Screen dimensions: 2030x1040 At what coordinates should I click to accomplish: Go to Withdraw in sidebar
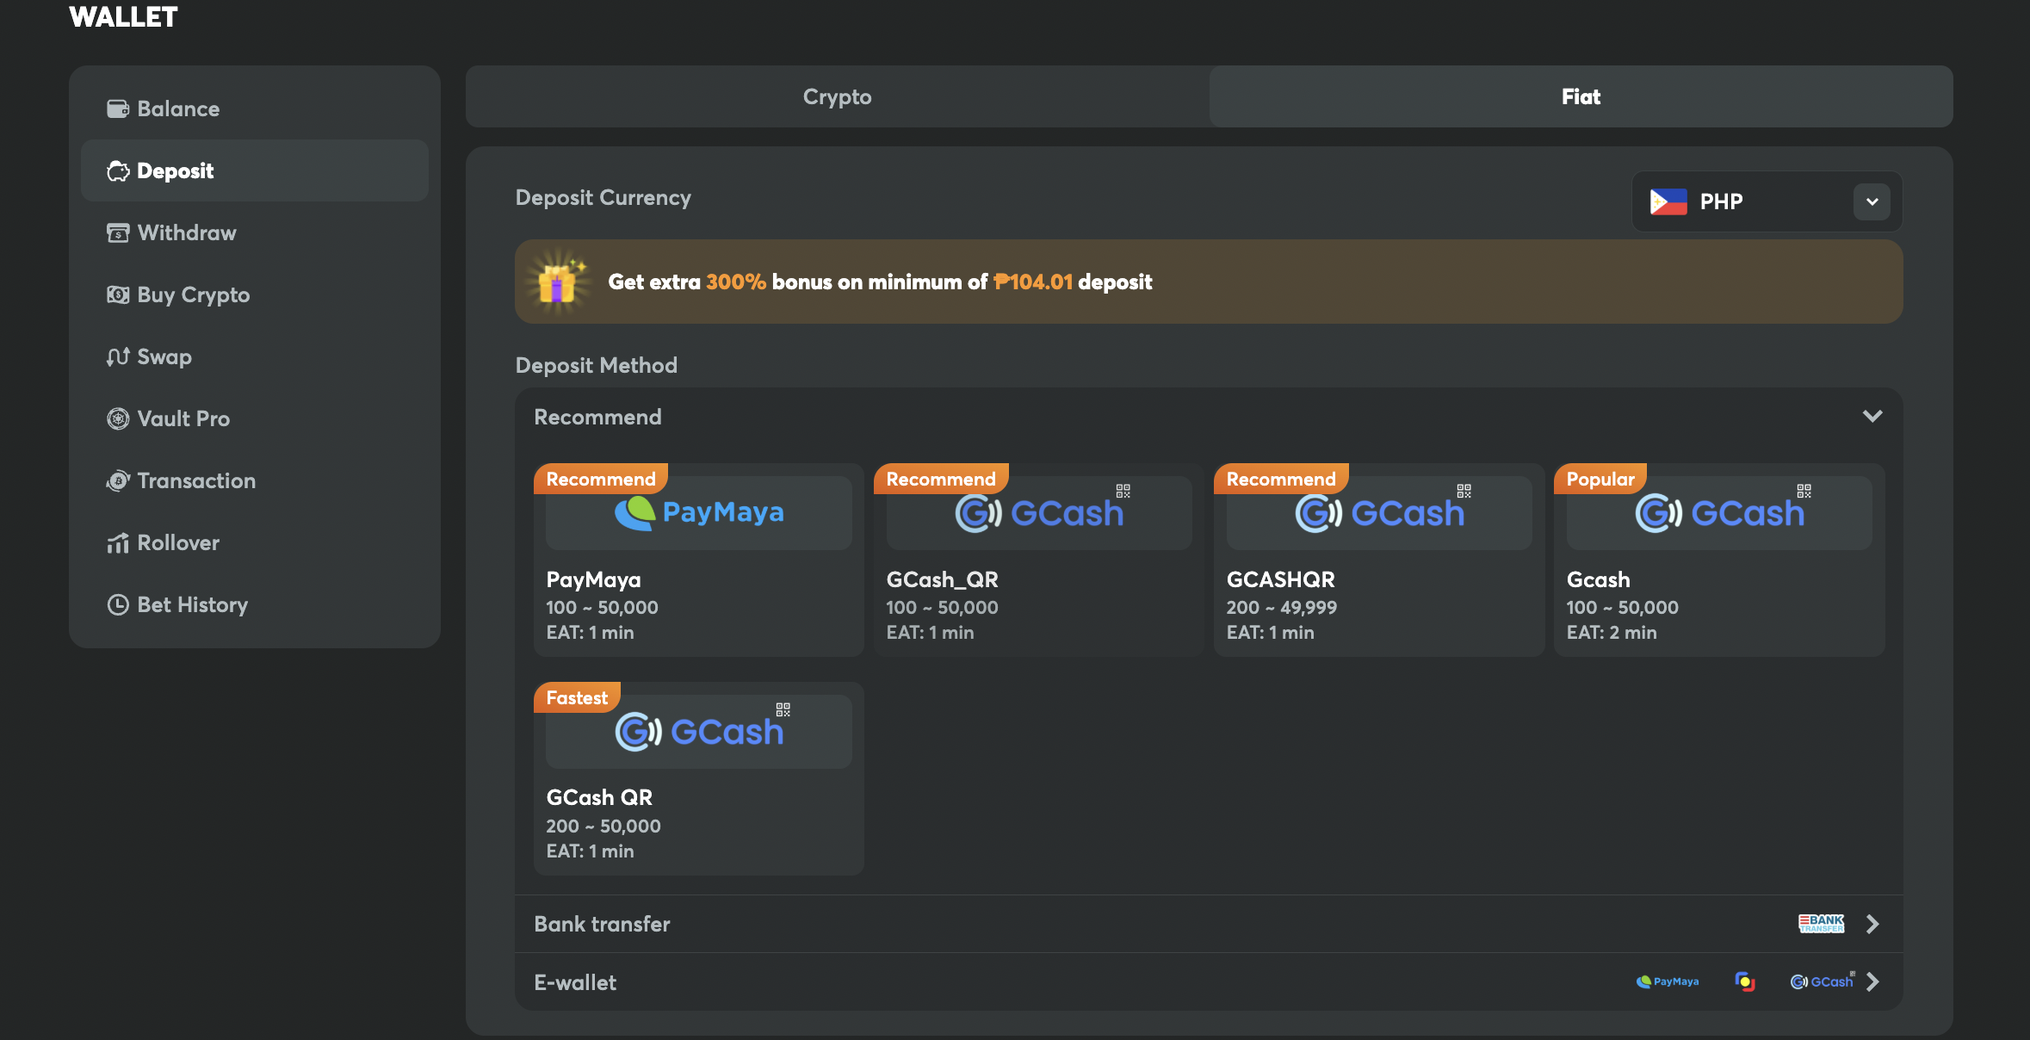[x=255, y=232]
